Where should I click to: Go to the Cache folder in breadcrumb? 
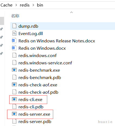[x=7, y=5]
